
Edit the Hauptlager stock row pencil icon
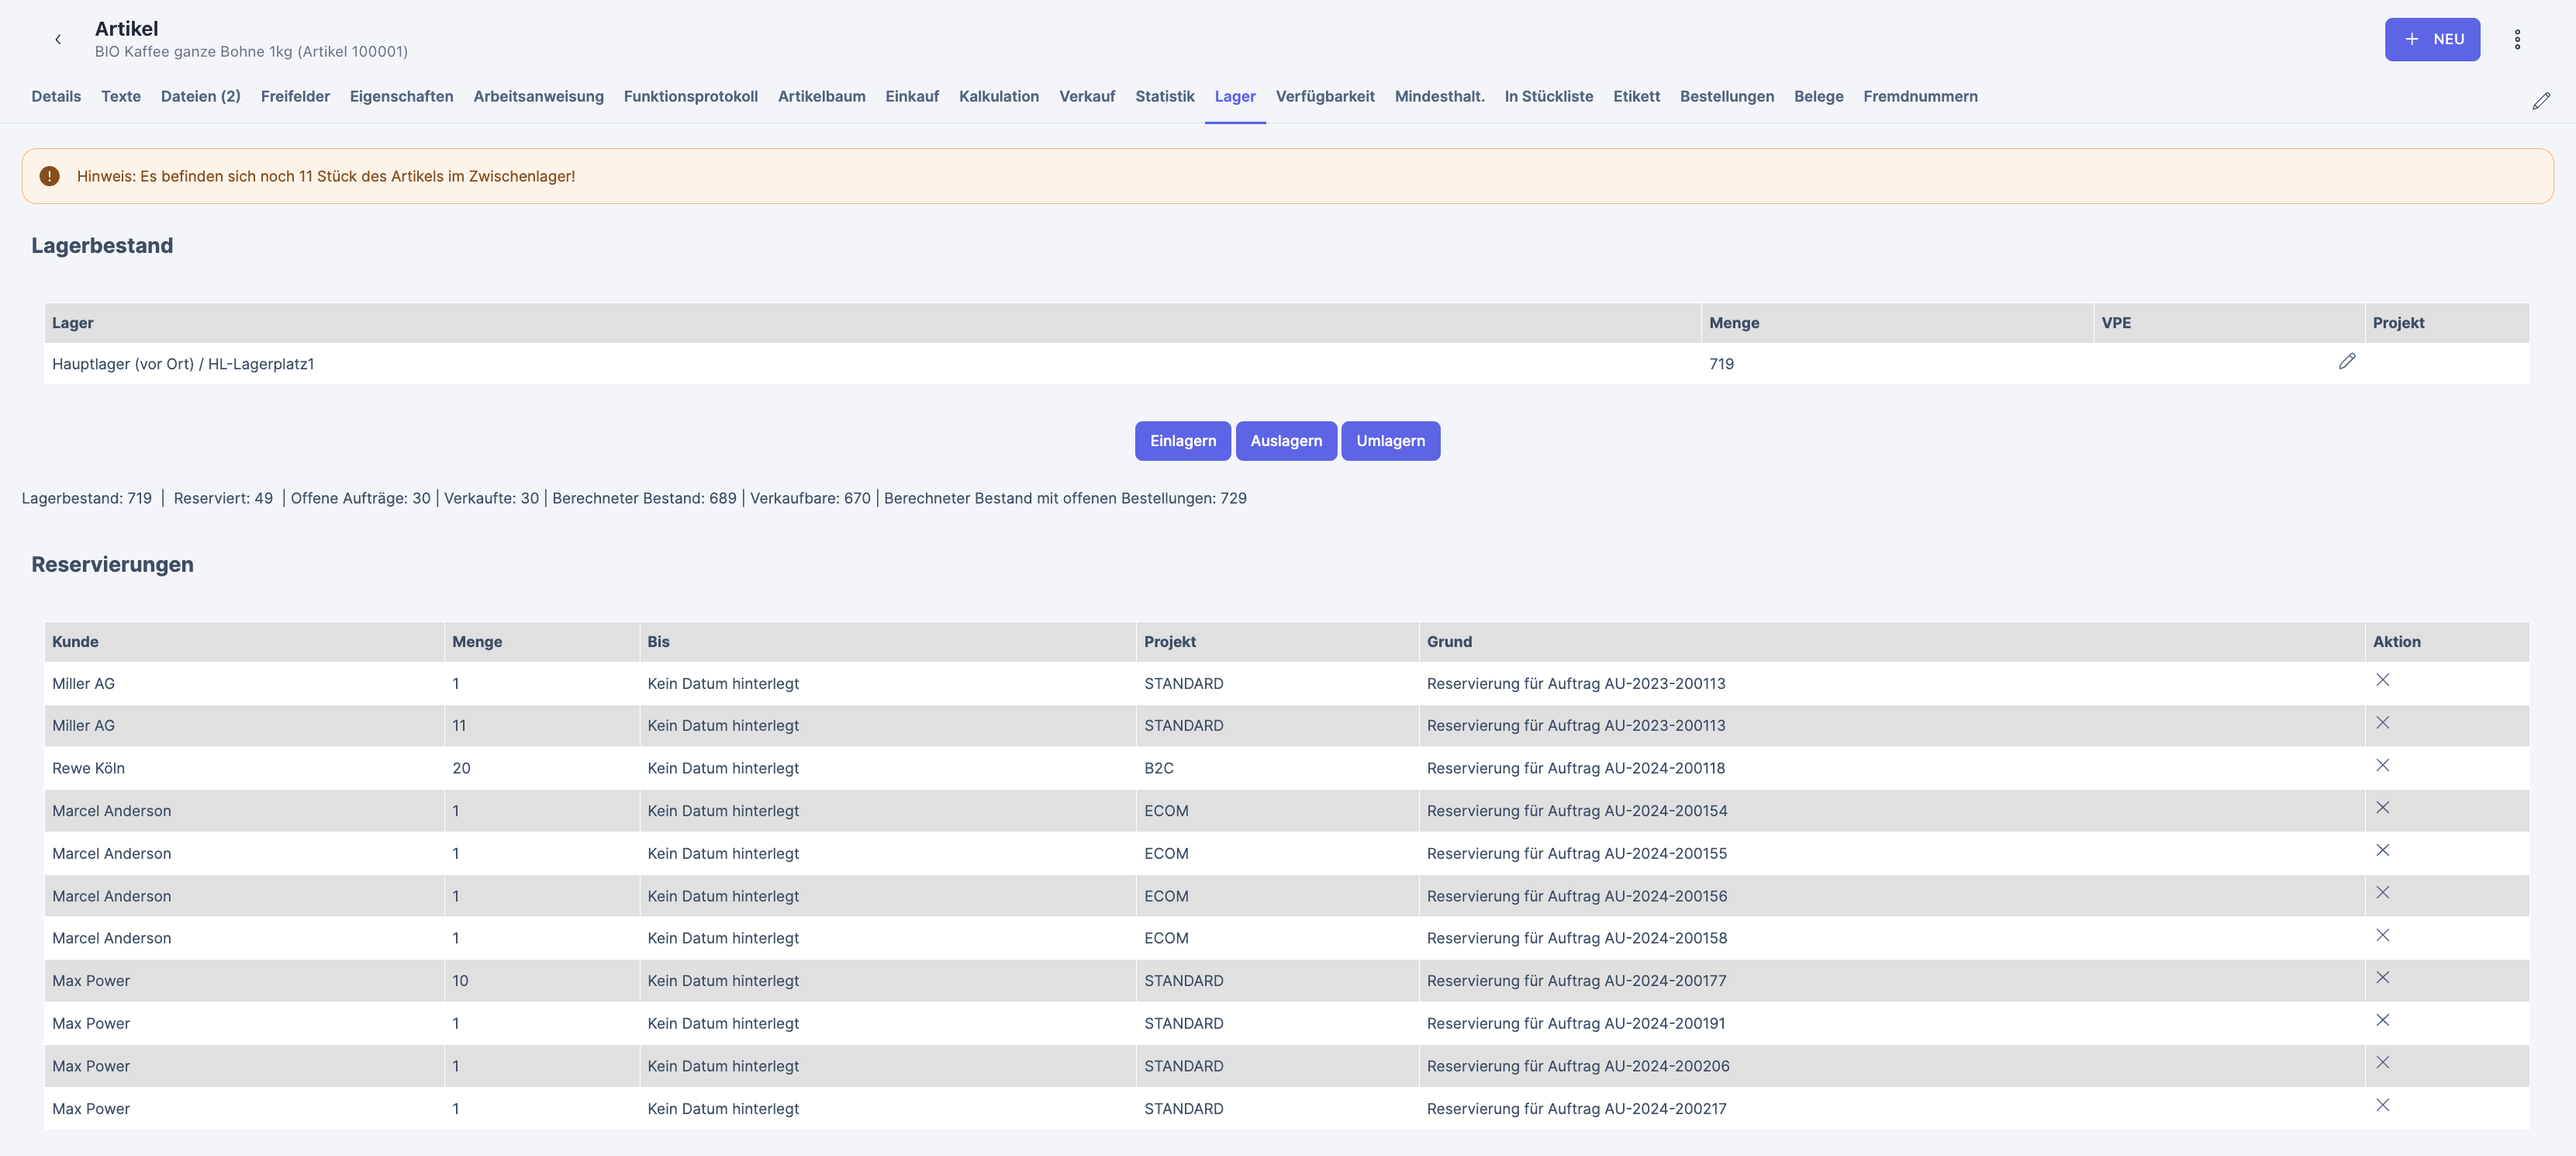coord(2346,362)
